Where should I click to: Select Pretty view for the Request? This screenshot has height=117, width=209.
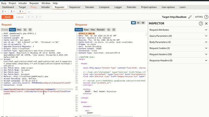(x=5, y=30)
